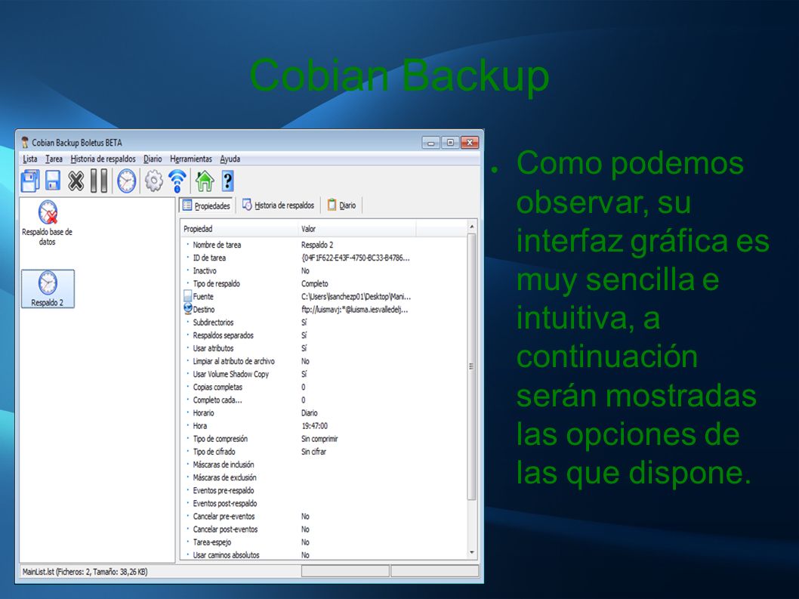Screen dimensions: 799x599
Task: Select the Tipo de compresión row
Action: point(323,438)
